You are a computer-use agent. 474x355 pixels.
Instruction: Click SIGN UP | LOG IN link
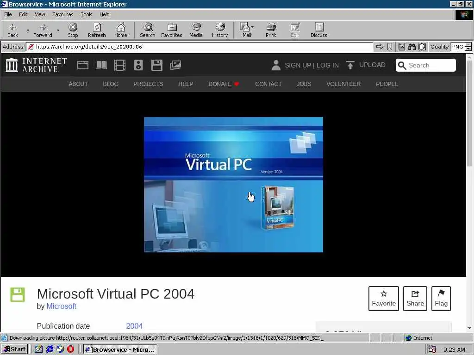(x=312, y=65)
